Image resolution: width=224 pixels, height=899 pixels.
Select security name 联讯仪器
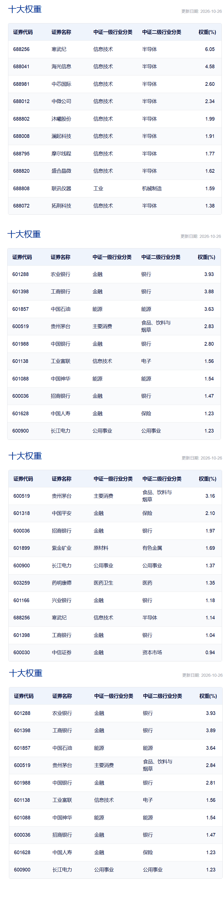click(61, 189)
